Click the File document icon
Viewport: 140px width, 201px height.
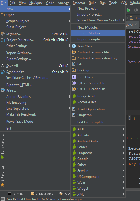point(74,64)
